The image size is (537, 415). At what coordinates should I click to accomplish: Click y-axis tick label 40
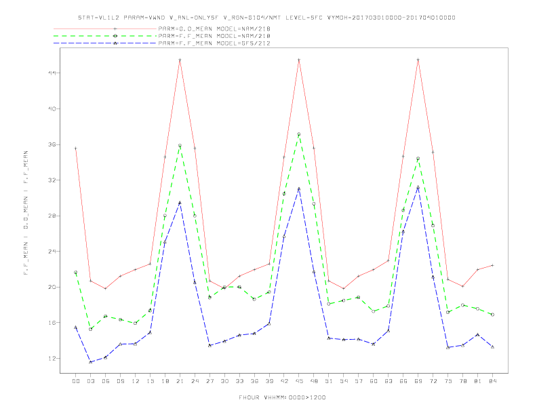(x=52, y=109)
